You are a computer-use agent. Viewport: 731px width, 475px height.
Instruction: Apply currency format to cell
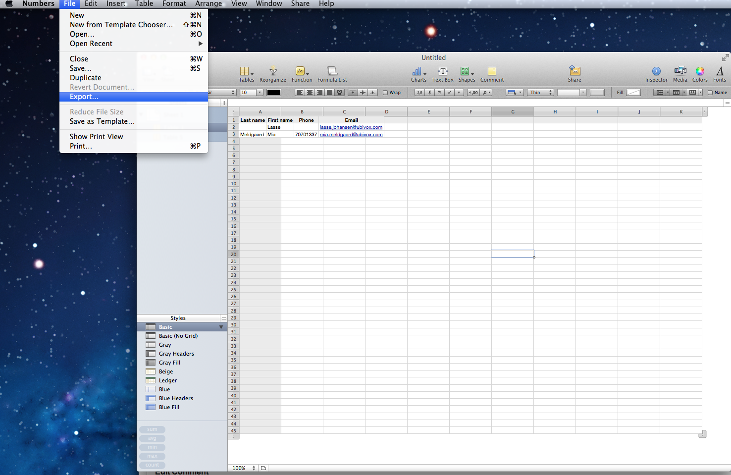[x=429, y=93]
